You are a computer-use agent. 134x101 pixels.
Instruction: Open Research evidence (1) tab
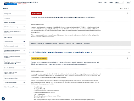37,44
